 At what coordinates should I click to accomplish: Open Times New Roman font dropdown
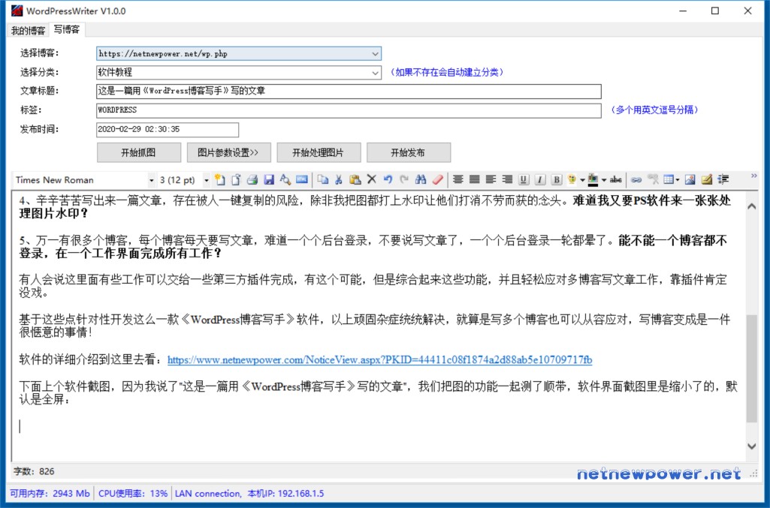coord(151,180)
